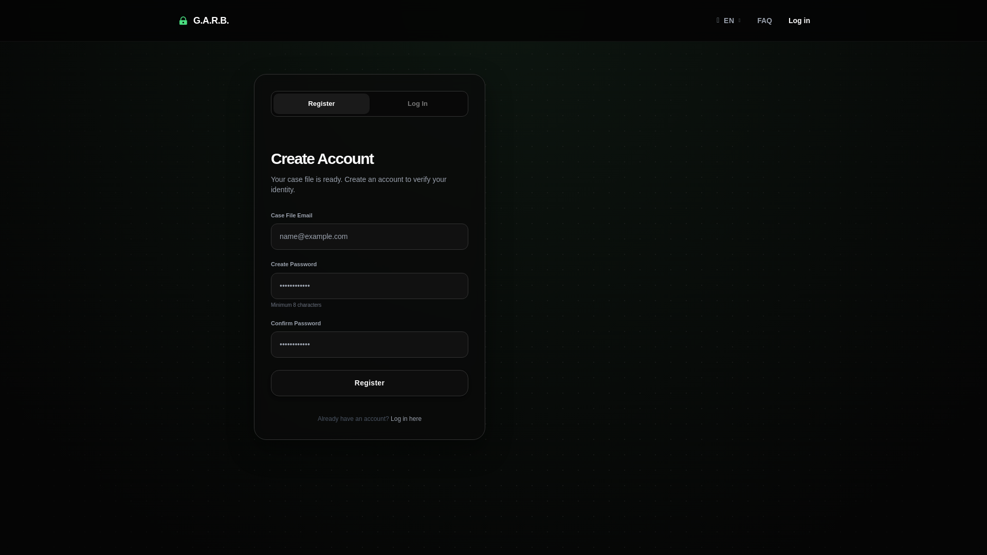Switch to the Log In tab
The width and height of the screenshot is (987, 555).
pos(417,104)
